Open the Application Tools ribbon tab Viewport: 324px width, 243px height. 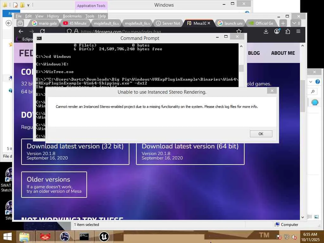[x=91, y=6]
